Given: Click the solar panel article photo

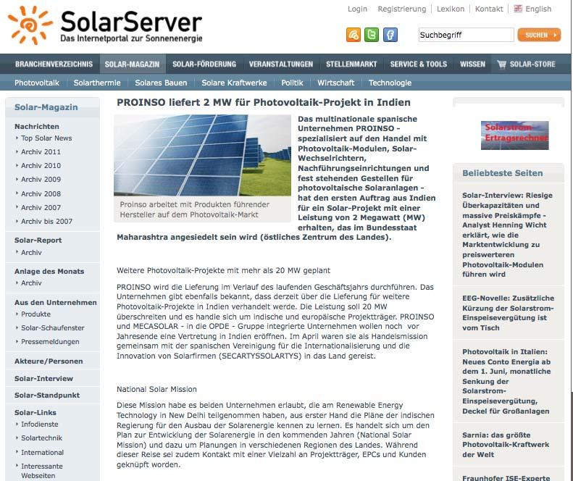Looking at the screenshot, I should [x=202, y=155].
